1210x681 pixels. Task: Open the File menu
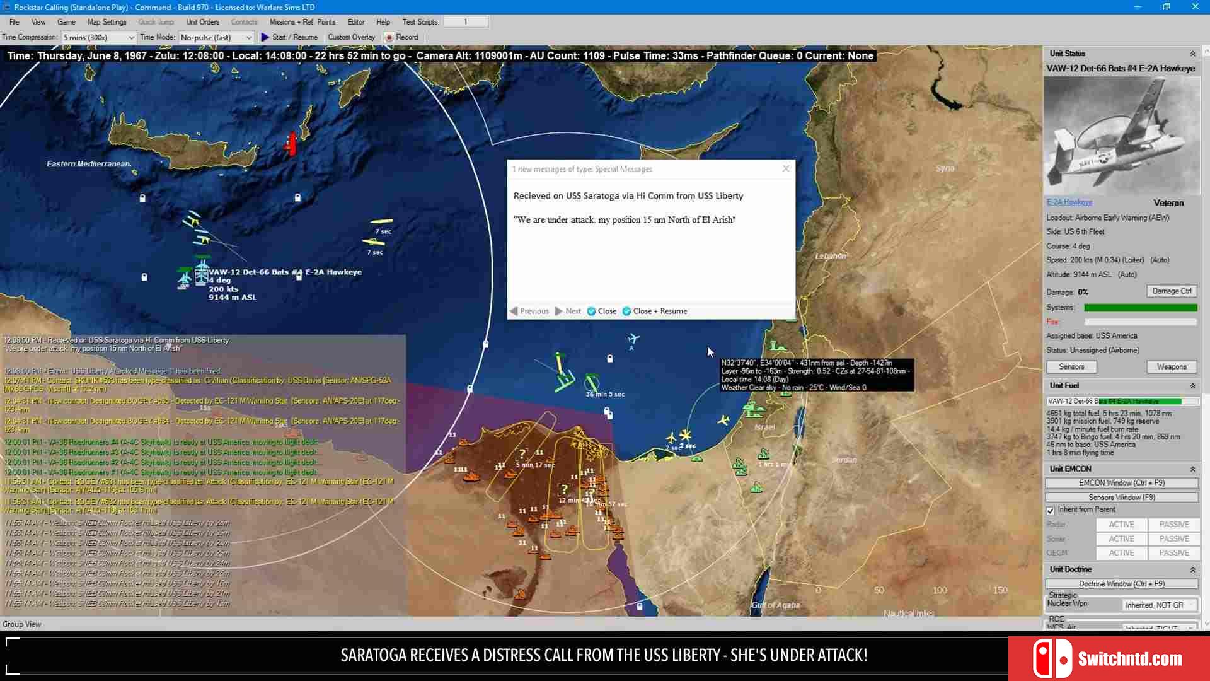[14, 21]
